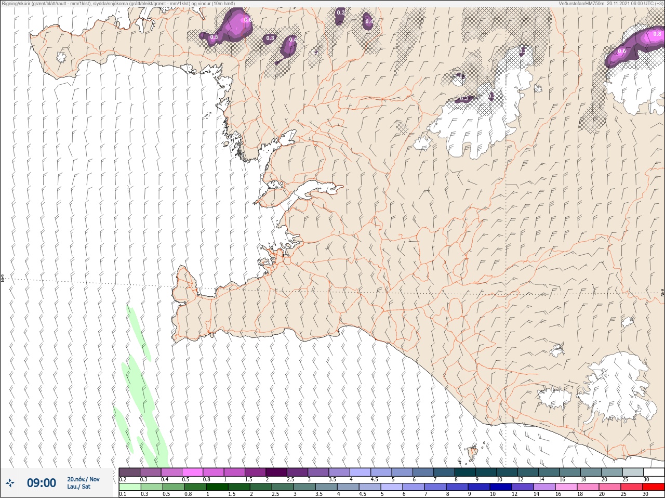Image resolution: width=665 pixels, height=498 pixels.
Task: Select the medium green 0.5 swatch in rain legend
Action: (174, 487)
